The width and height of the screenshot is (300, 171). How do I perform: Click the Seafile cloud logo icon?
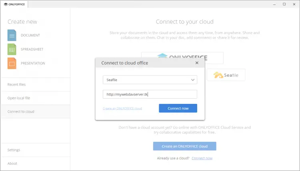pos(218,75)
